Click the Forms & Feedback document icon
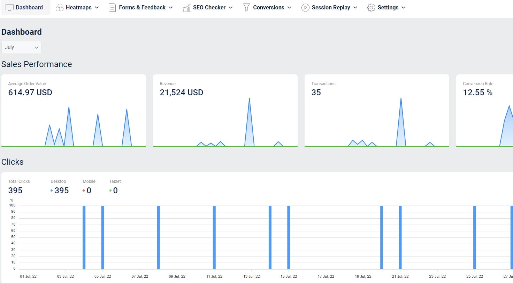513x284 pixels. pos(112,8)
